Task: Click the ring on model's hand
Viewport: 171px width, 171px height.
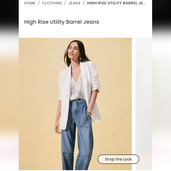Action: coord(56,130)
